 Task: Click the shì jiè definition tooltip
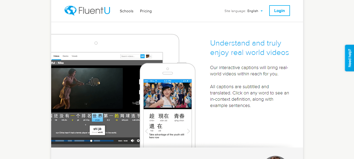pyautogui.click(x=97, y=130)
